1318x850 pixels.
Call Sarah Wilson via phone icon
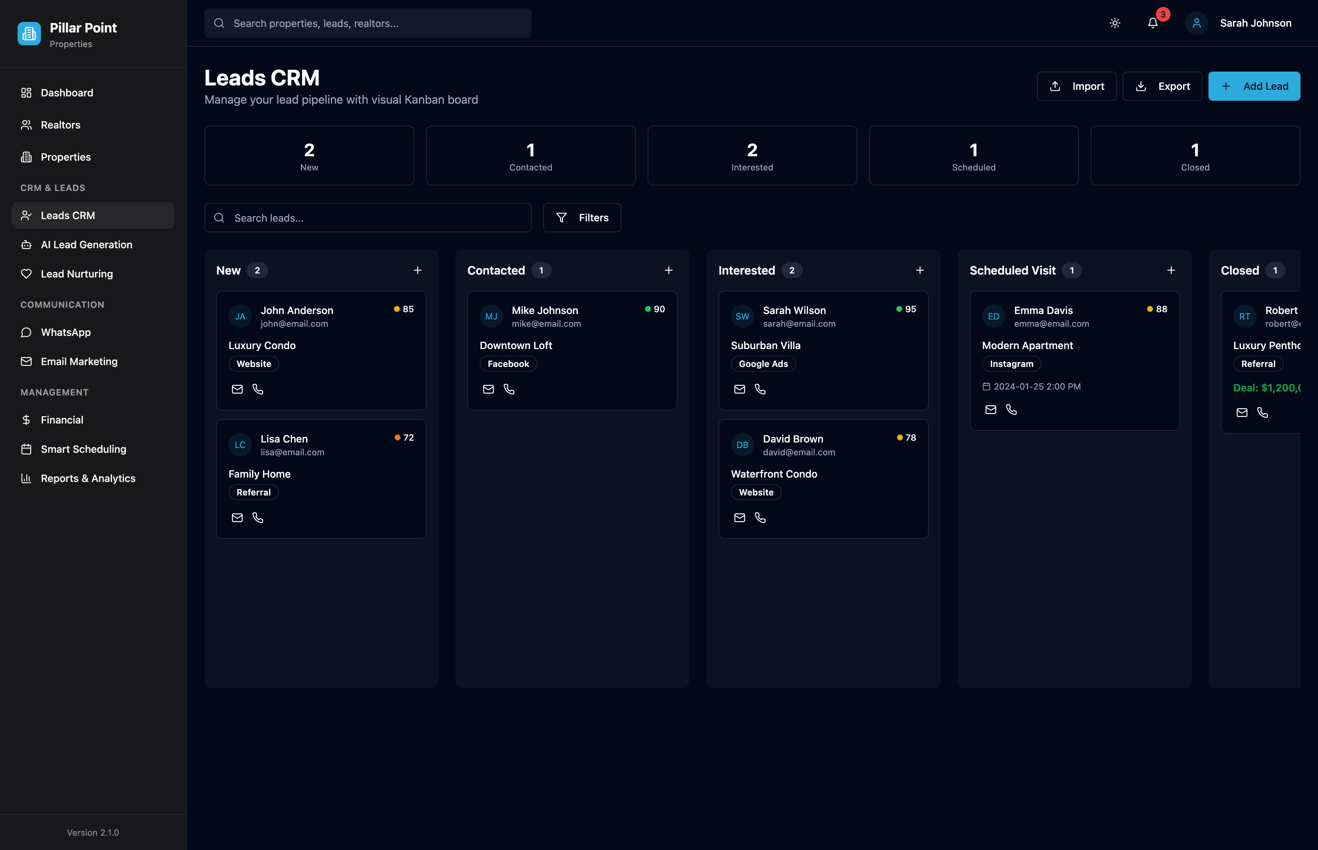760,389
